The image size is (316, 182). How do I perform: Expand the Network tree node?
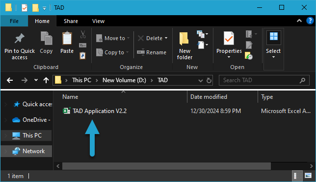pyautogui.click(x=6, y=151)
